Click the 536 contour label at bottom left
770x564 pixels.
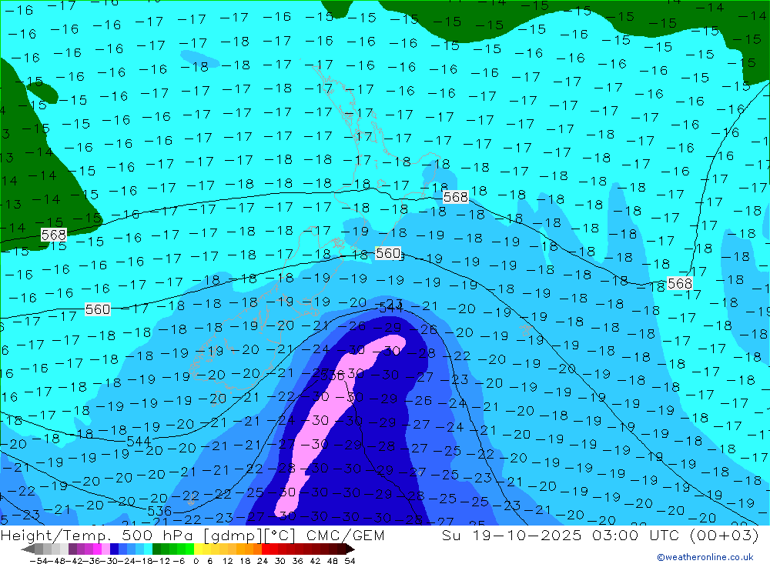(x=159, y=511)
